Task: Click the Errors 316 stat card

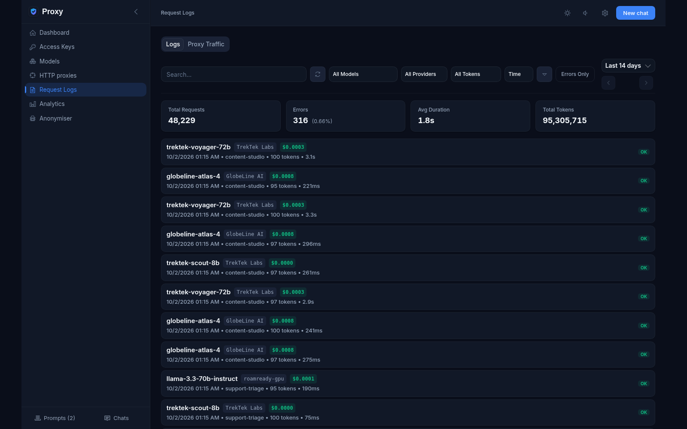Action: pyautogui.click(x=346, y=116)
